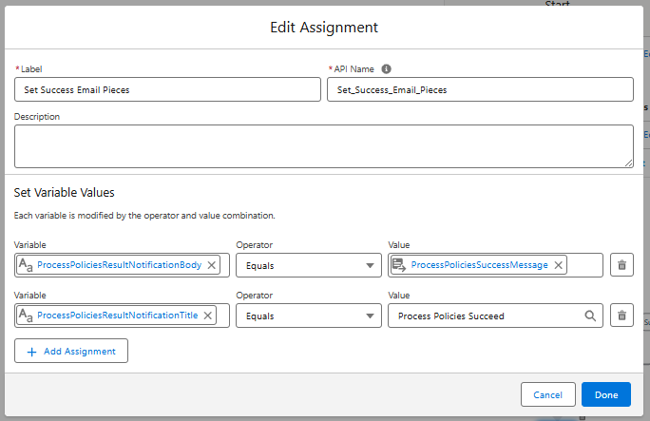Remove ProcessPoliciesResultNotificationBody variable with its X
This screenshot has height=421, width=650.
[x=211, y=265]
